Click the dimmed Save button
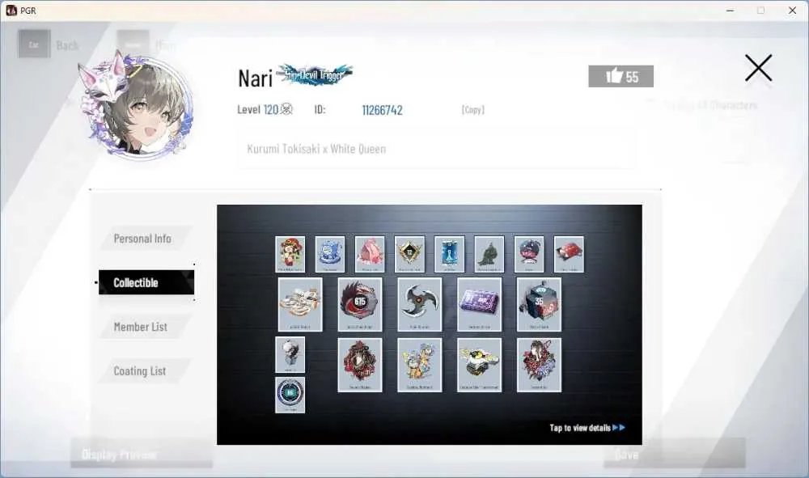 pyautogui.click(x=675, y=454)
